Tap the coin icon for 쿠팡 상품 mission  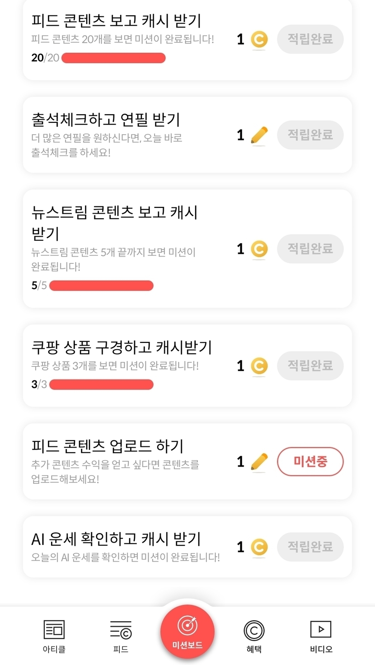[259, 366]
